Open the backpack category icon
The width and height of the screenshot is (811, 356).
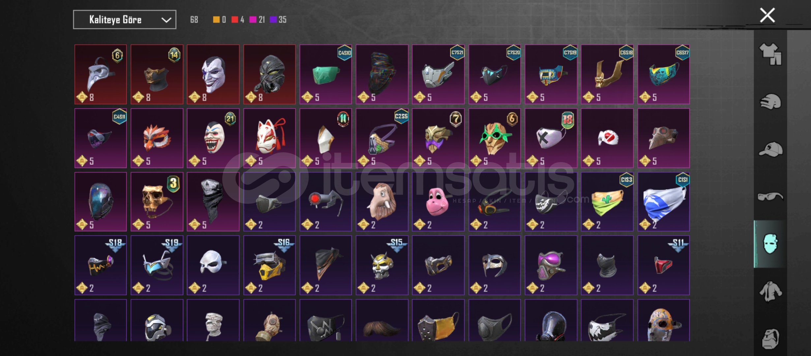(770, 339)
